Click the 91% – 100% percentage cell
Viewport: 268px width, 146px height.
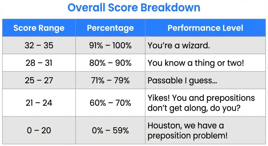[x=110, y=45]
